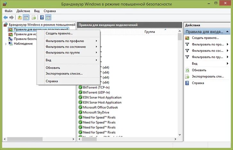Choose Обновить in the context menu

(68, 68)
